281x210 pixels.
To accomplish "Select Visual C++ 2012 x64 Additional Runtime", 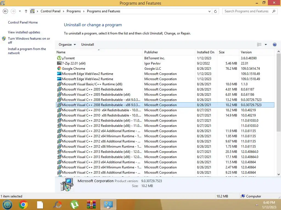I will 165,131.
